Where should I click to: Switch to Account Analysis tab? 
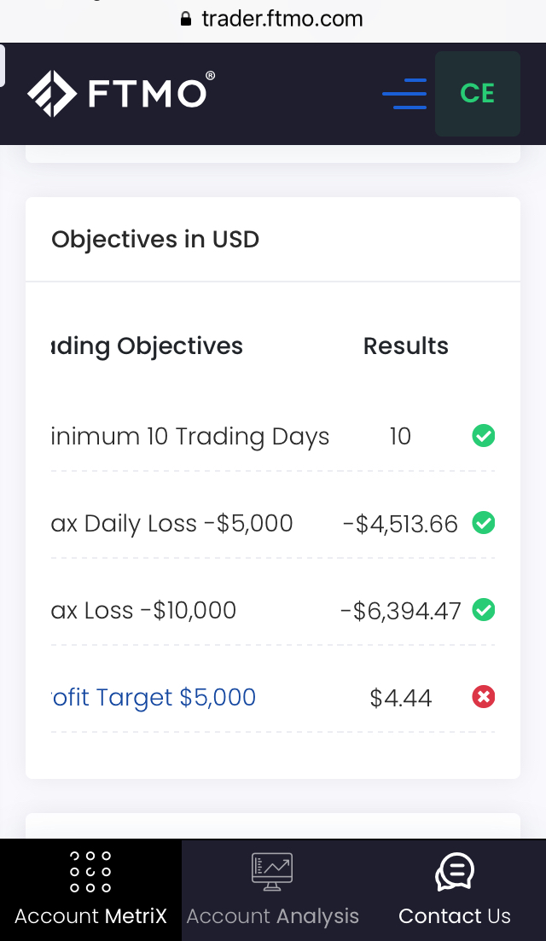coord(272,890)
